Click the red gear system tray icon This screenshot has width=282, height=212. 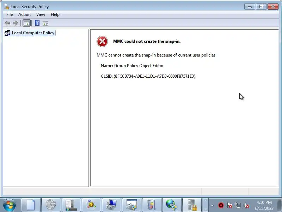[221, 205]
